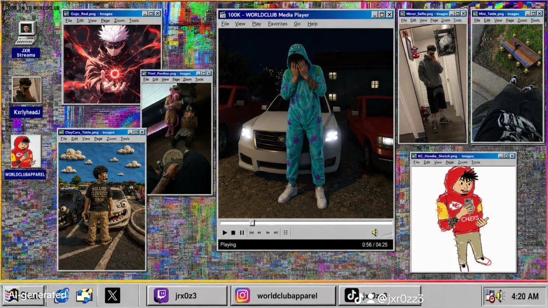Open the KxrlyheadJ selfie desktop icon
Screen dimensions: 548x308
[x=26, y=90]
